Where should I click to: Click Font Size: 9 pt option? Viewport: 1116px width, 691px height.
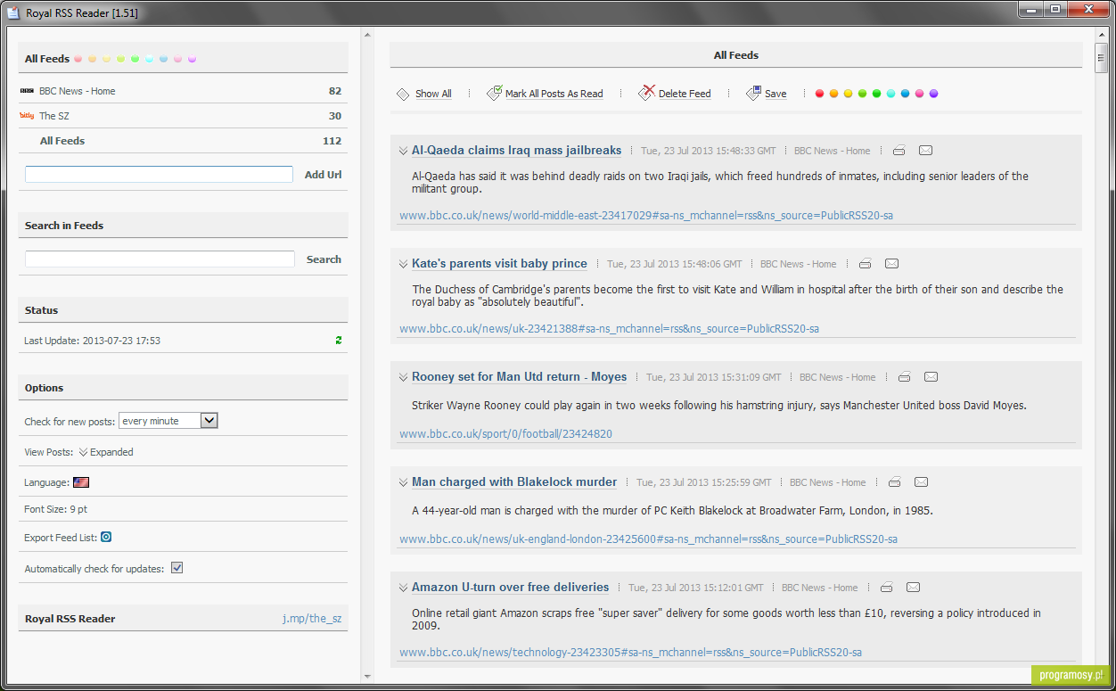click(x=55, y=510)
